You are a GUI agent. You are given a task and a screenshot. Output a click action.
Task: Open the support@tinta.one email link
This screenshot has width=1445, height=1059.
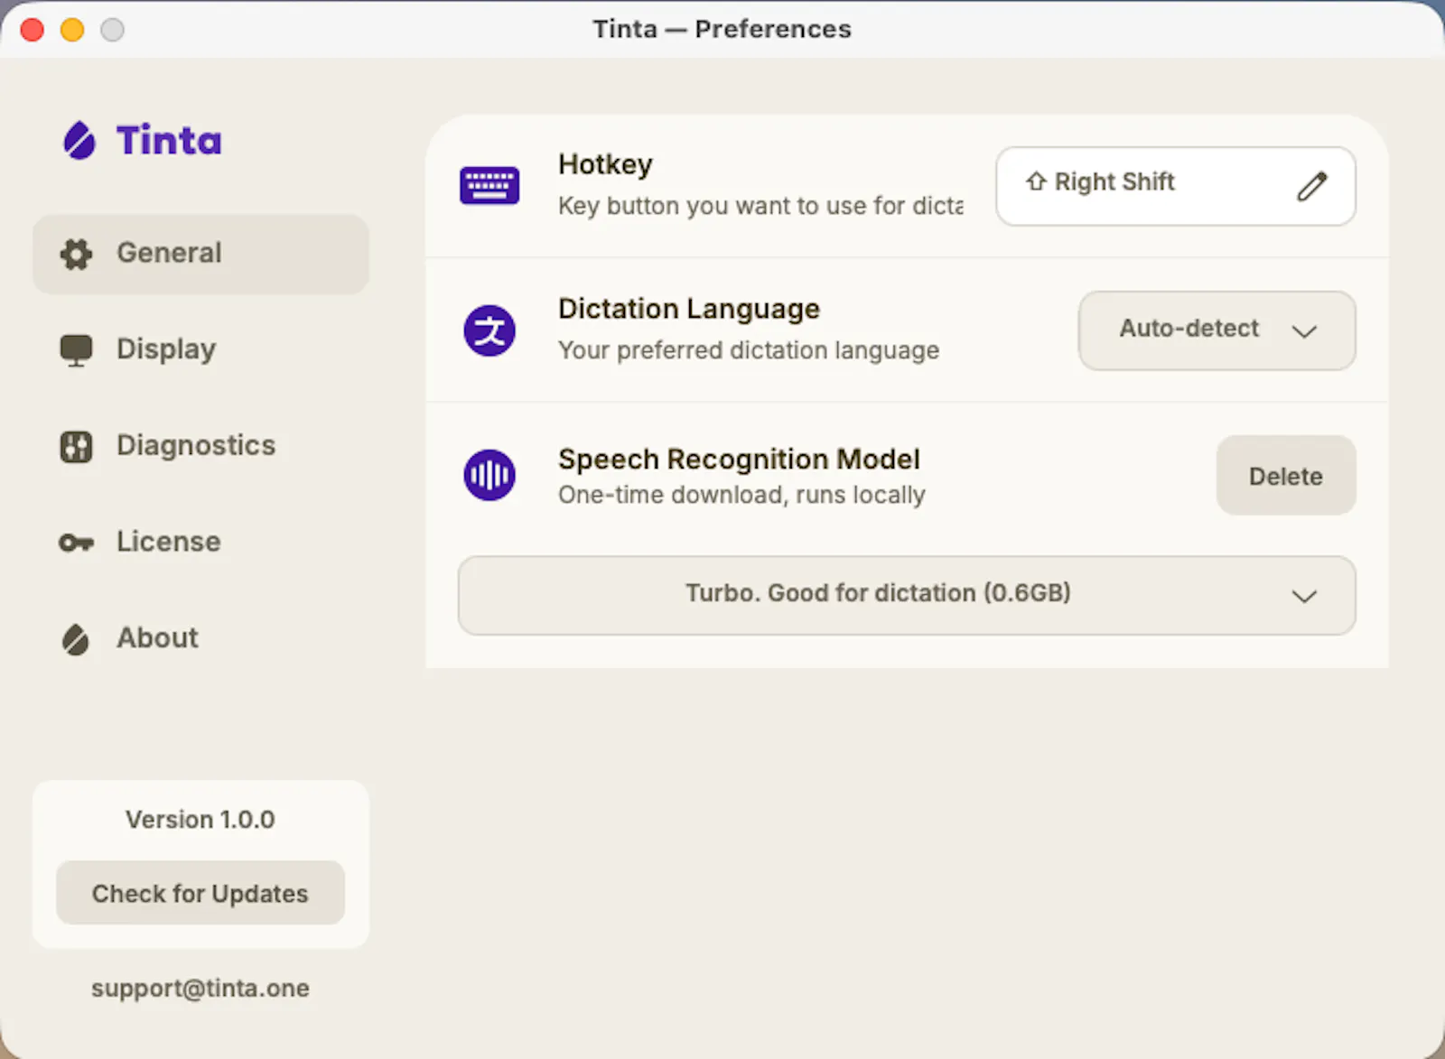pos(200,989)
